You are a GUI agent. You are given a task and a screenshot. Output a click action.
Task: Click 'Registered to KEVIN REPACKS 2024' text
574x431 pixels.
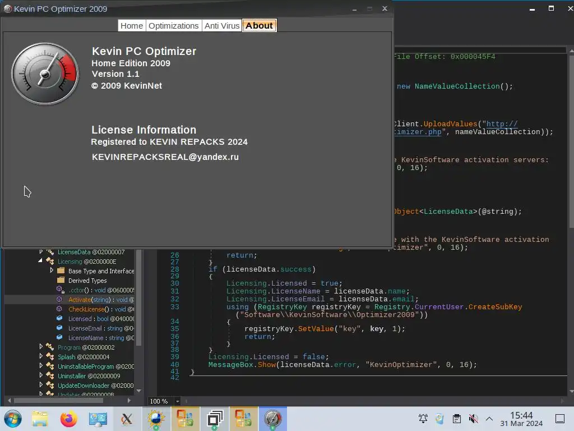click(169, 142)
